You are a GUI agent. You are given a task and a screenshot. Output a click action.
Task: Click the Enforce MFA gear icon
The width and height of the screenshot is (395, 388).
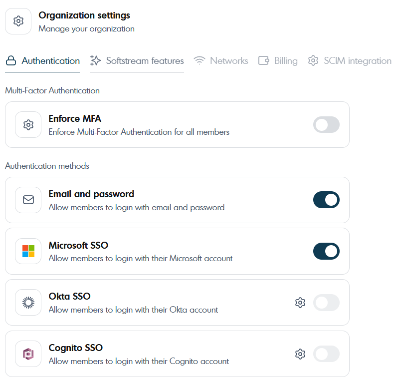tap(28, 125)
